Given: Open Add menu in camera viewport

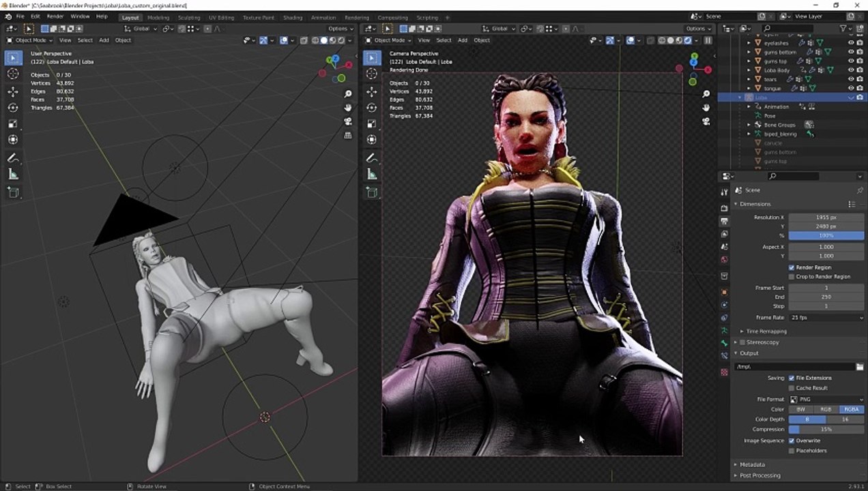Looking at the screenshot, I should click(x=462, y=40).
